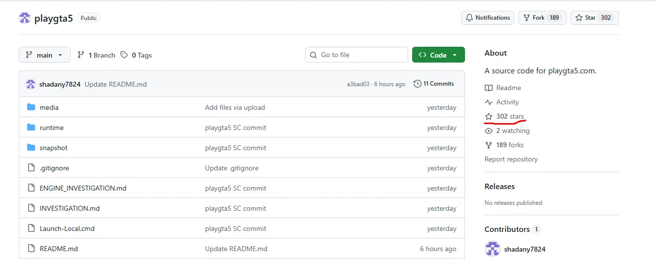Image resolution: width=657 pixels, height=259 pixels.
Task: Click the Go to file search field
Action: coord(356,55)
